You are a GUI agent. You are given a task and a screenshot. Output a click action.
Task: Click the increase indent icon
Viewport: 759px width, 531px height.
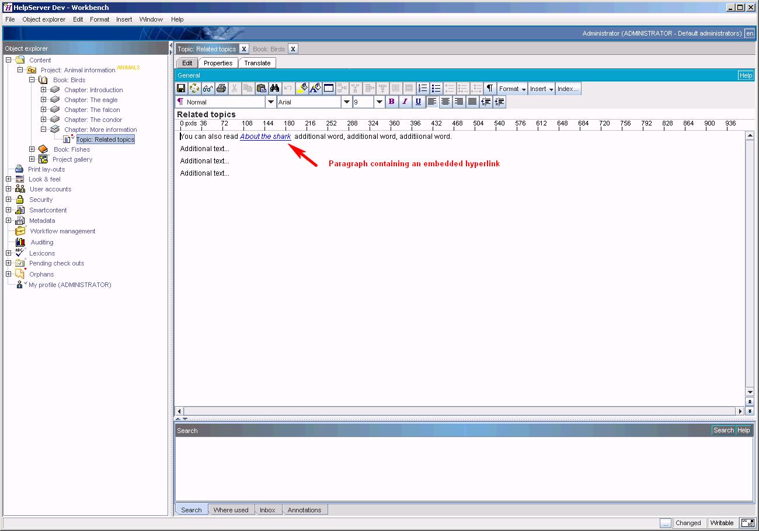point(499,102)
